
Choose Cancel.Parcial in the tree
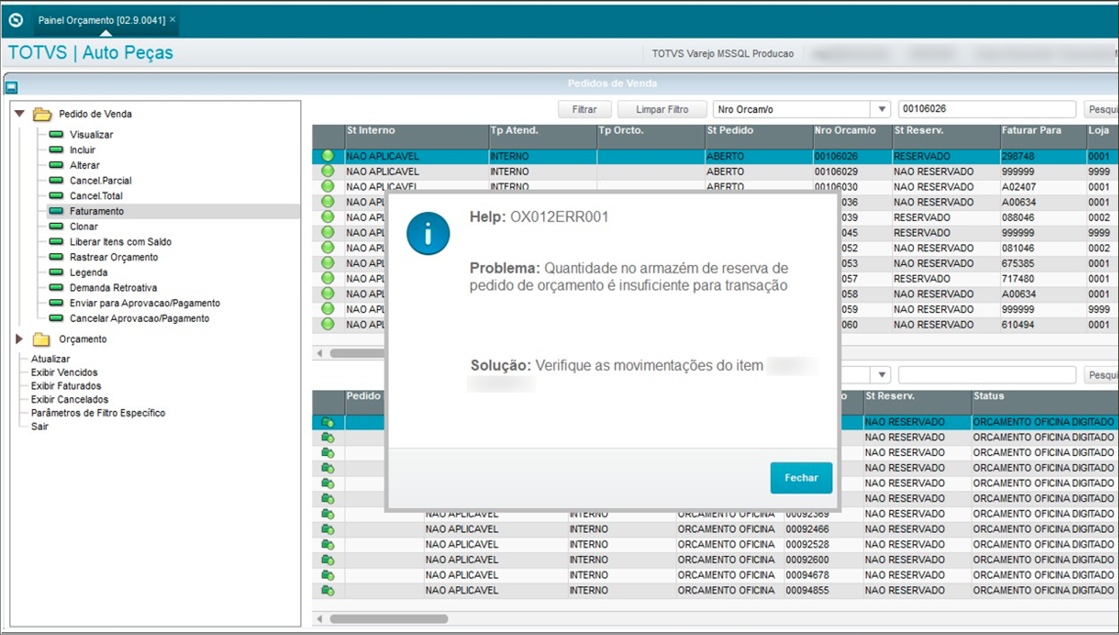point(101,181)
